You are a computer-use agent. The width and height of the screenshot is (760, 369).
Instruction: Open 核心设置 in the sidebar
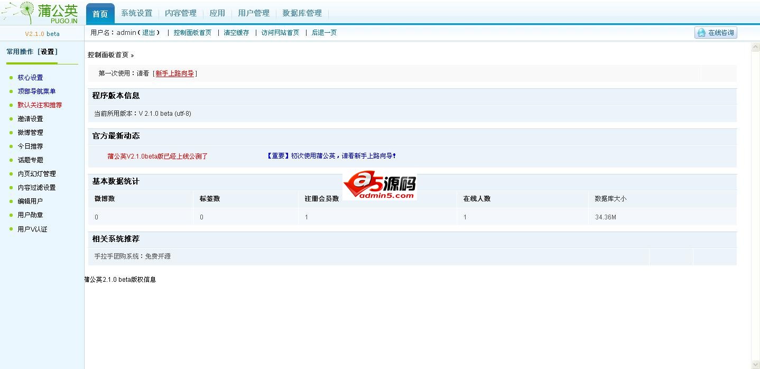click(30, 78)
